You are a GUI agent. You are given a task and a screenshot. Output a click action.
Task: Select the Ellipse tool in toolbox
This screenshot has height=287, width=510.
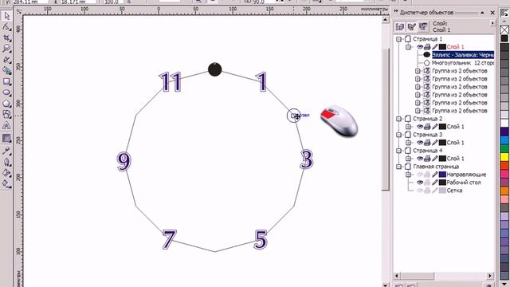(6, 92)
